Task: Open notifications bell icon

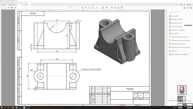Action: [x=185, y=5]
